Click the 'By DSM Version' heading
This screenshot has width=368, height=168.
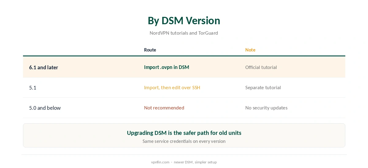point(184,21)
